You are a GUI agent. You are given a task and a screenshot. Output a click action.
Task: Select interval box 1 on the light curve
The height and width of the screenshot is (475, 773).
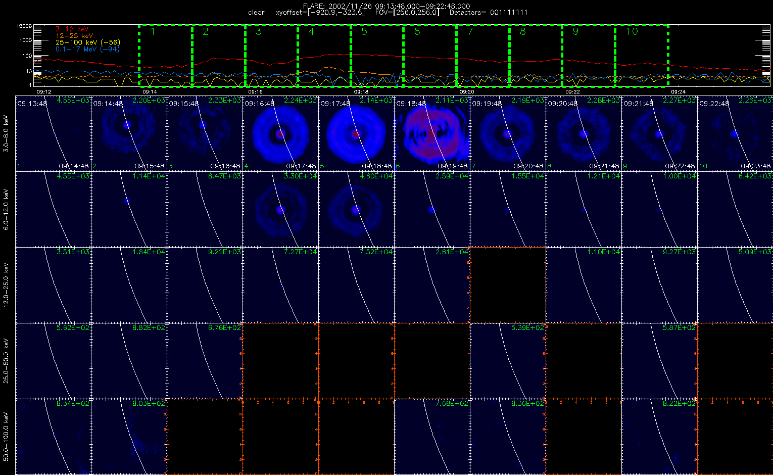tap(165, 55)
